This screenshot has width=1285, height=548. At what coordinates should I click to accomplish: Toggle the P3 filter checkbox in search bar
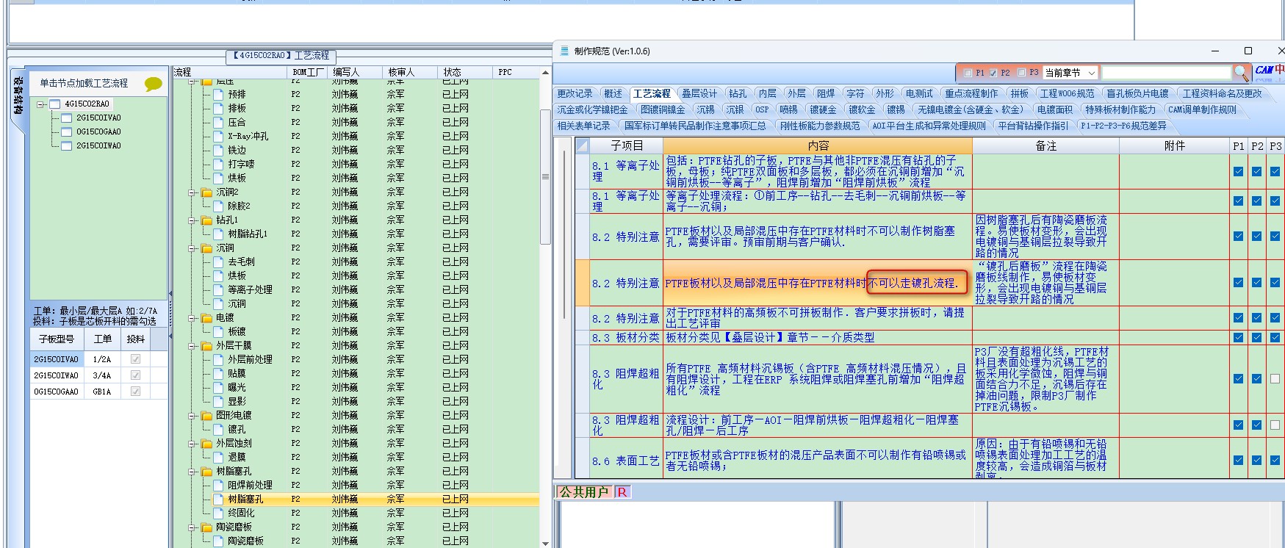click(x=1021, y=73)
